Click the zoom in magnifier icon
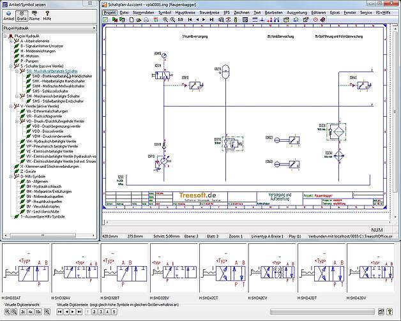This screenshot has height=321, width=401. coord(165,20)
